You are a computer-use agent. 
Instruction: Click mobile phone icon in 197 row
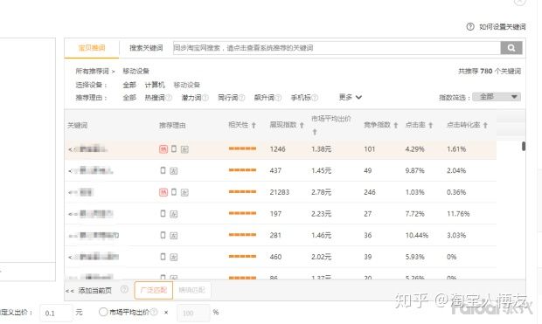pos(163,213)
